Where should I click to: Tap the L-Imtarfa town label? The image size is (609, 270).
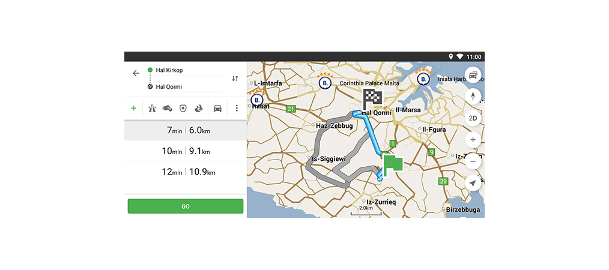tap(268, 83)
